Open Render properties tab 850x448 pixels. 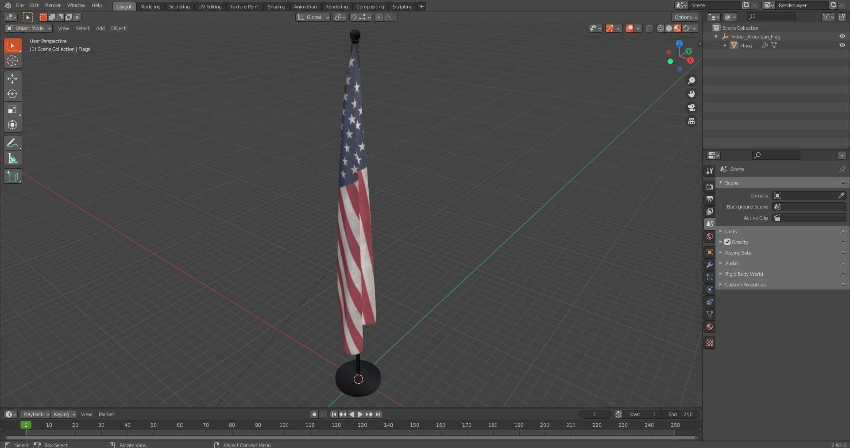710,187
